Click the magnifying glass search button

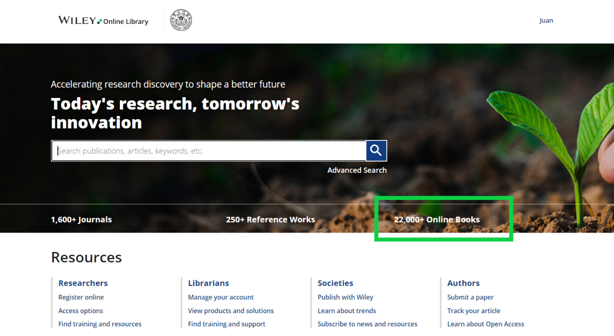376,151
